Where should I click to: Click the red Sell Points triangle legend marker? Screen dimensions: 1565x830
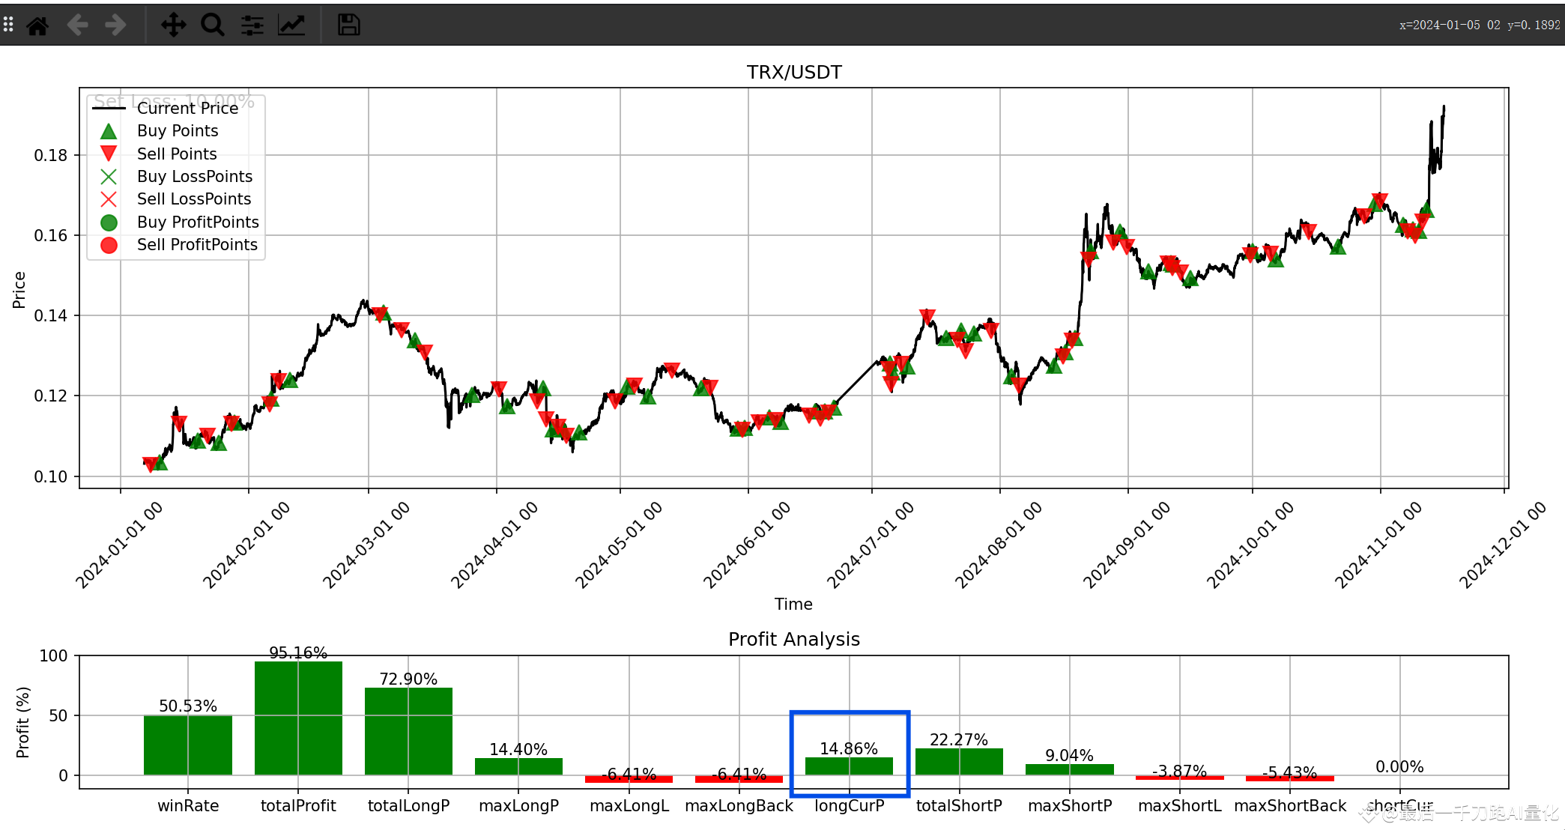point(109,154)
